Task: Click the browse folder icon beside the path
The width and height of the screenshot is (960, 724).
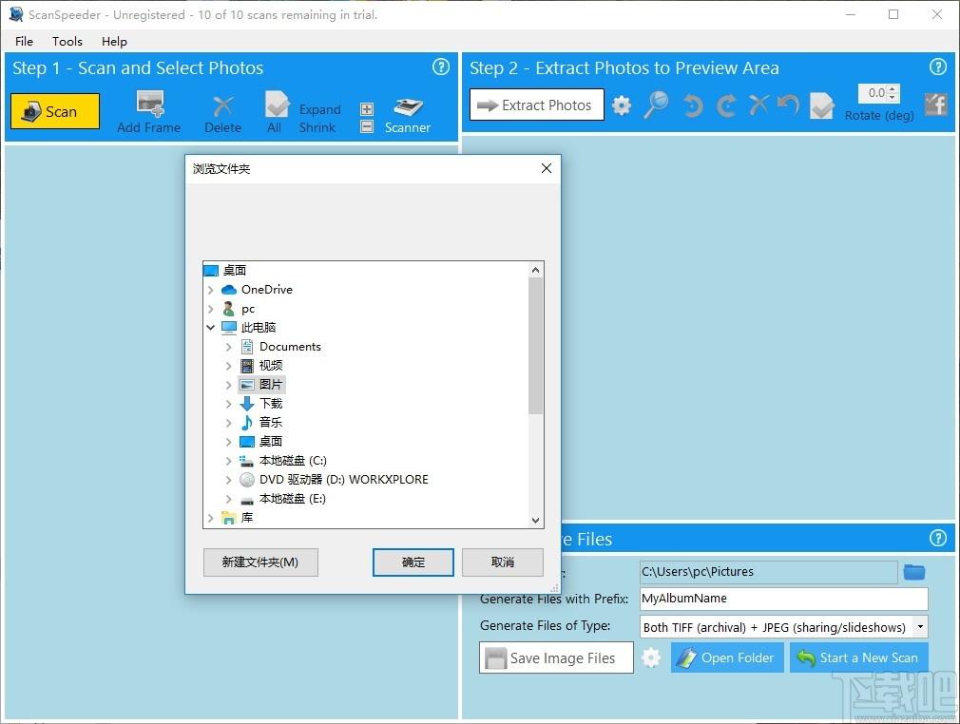Action: [914, 572]
